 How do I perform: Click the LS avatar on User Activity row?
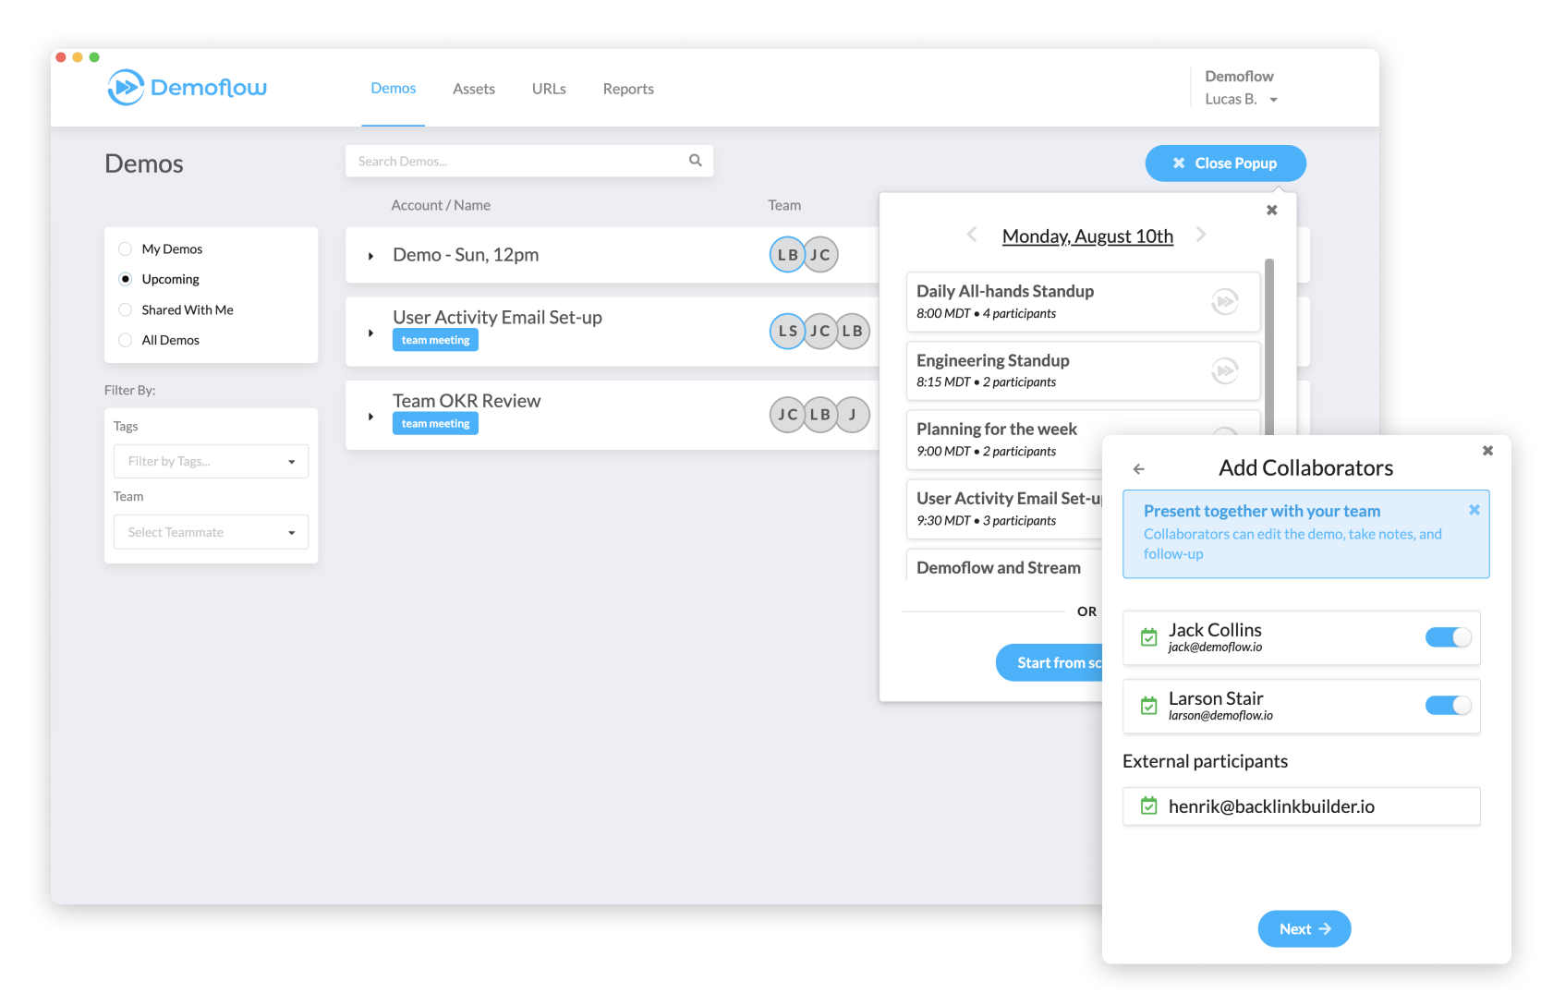pyautogui.click(x=788, y=331)
